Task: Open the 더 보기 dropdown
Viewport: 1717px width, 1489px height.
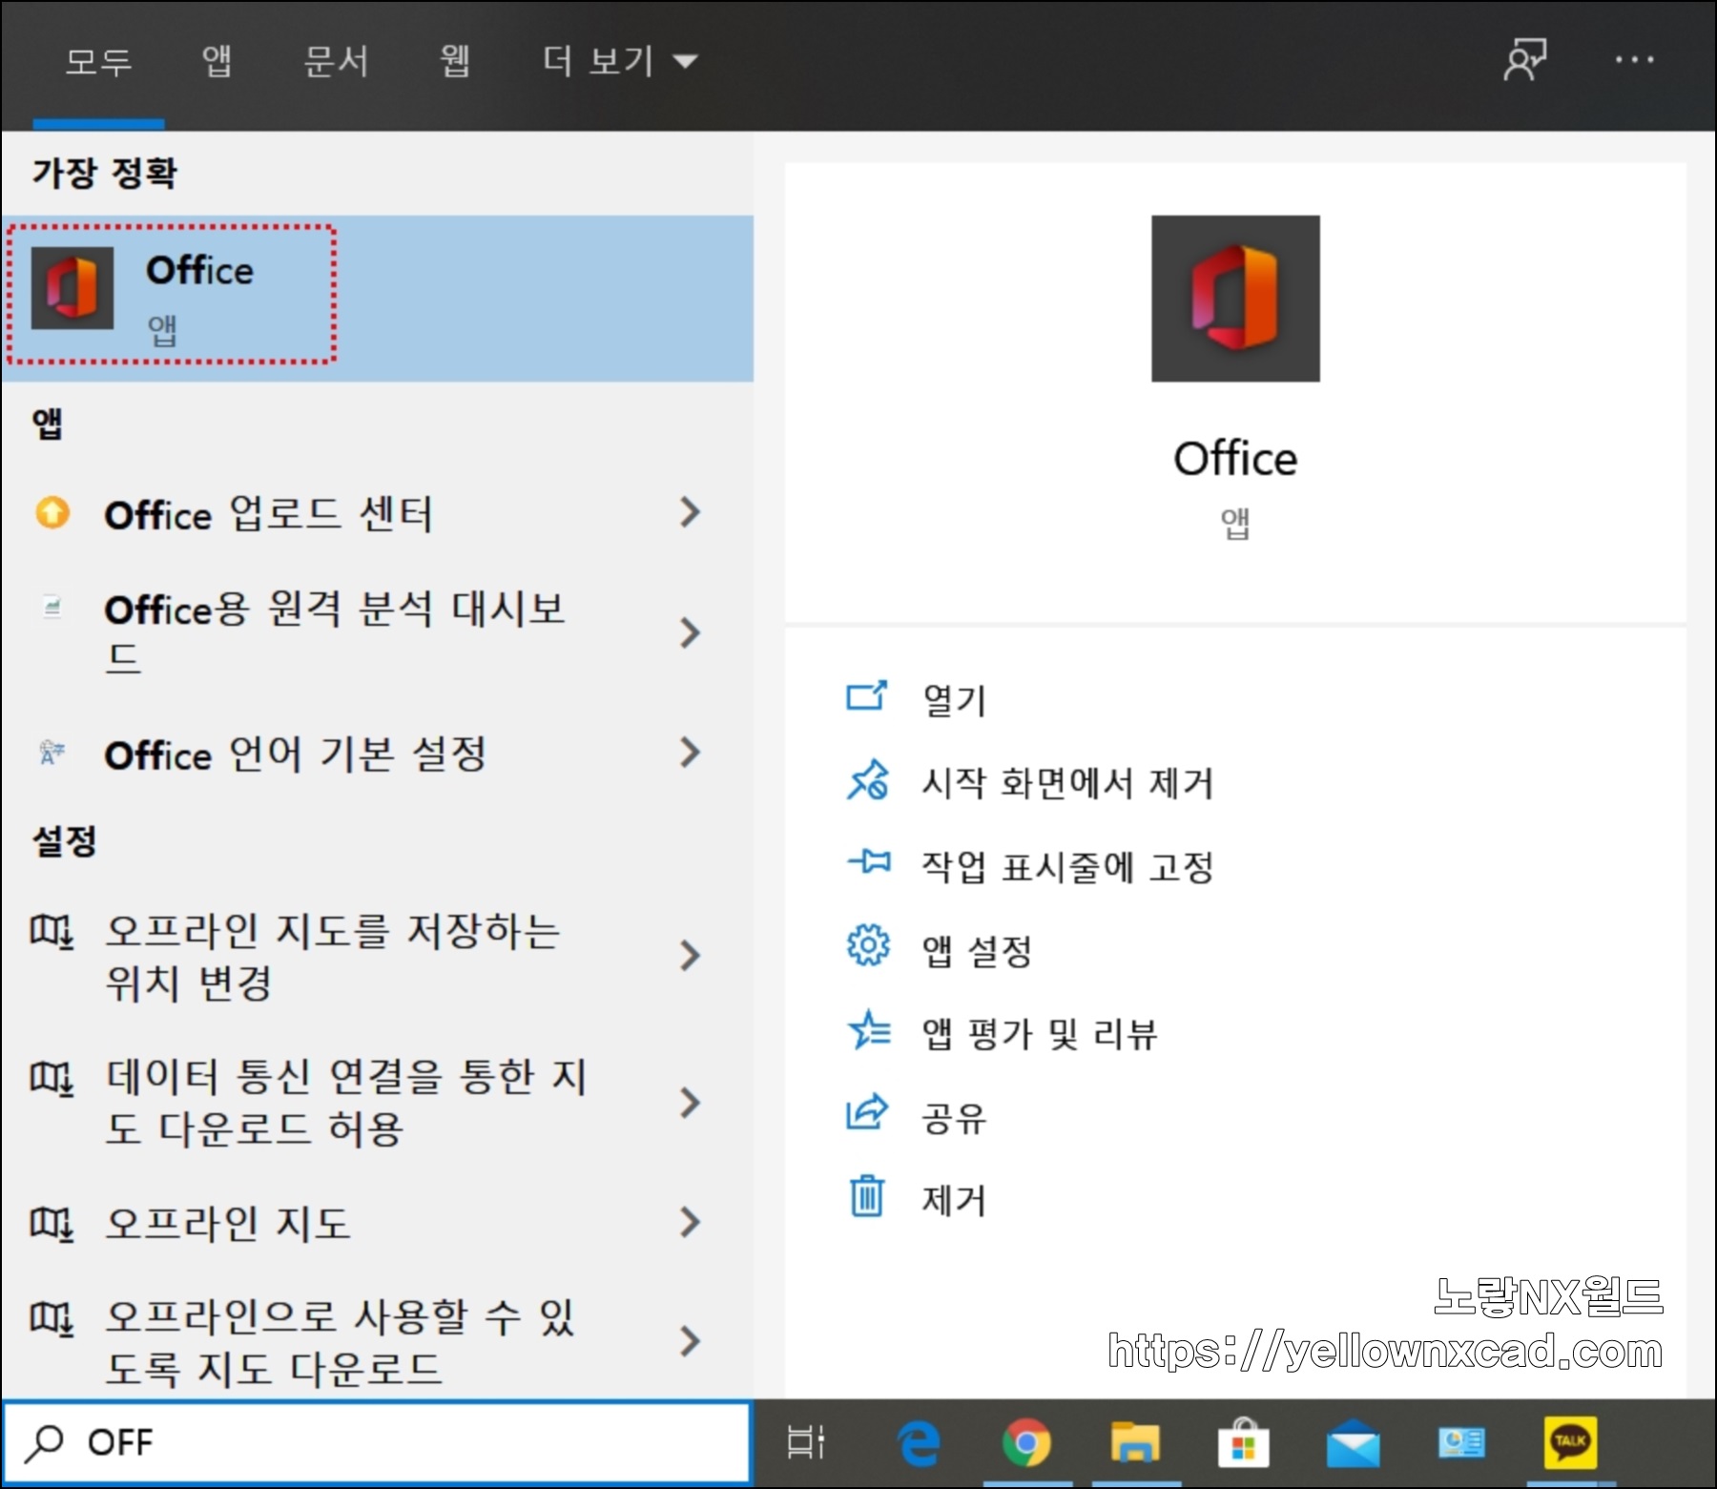Action: pyautogui.click(x=620, y=62)
